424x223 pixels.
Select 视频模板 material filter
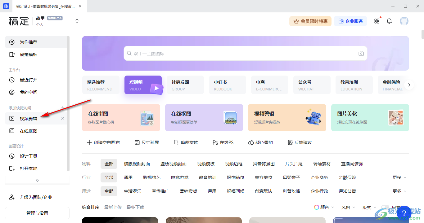tap(206, 164)
